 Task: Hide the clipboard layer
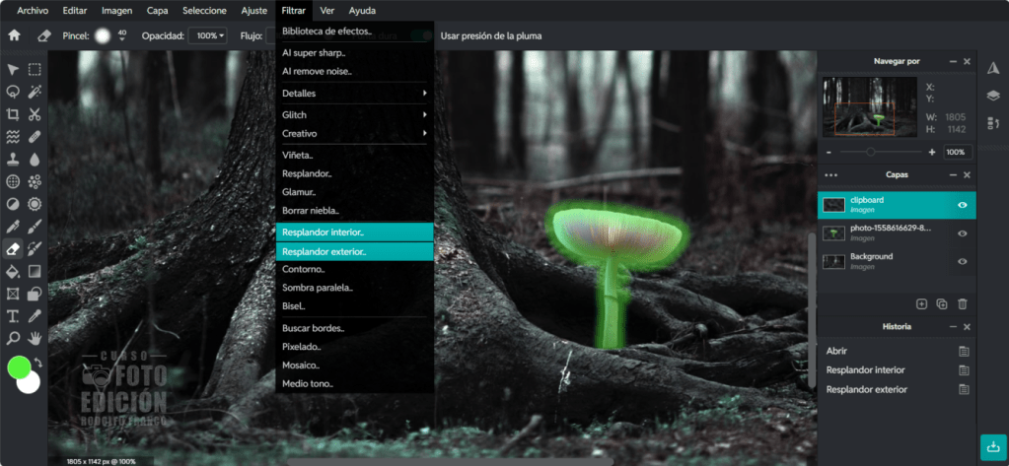click(x=962, y=205)
